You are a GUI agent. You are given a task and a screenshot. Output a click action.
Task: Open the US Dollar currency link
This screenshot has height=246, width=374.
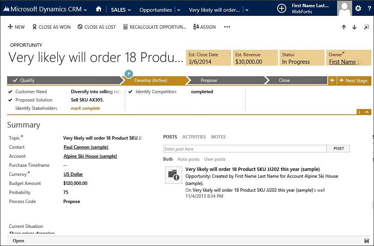point(73,174)
